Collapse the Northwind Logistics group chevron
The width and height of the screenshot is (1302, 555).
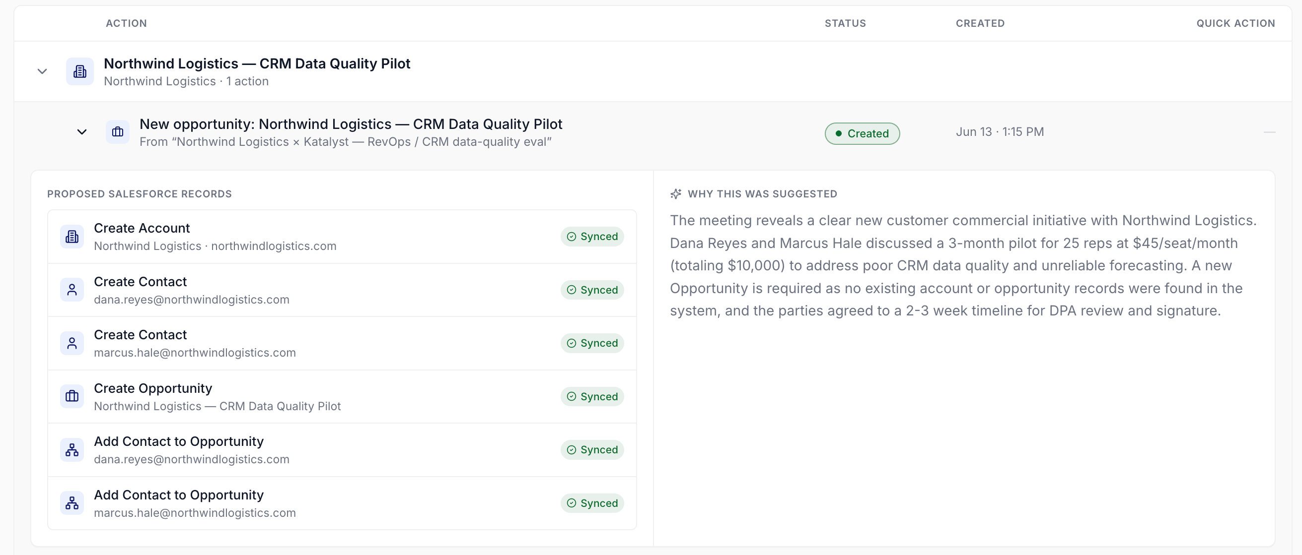43,71
